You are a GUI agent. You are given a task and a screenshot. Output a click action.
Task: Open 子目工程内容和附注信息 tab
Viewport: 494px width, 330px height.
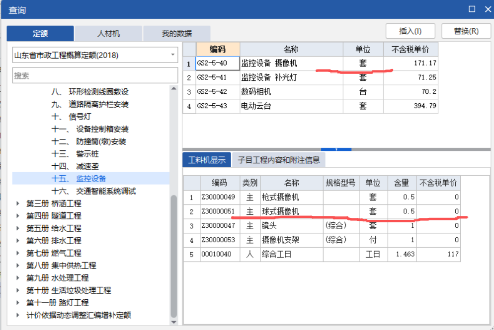[278, 160]
